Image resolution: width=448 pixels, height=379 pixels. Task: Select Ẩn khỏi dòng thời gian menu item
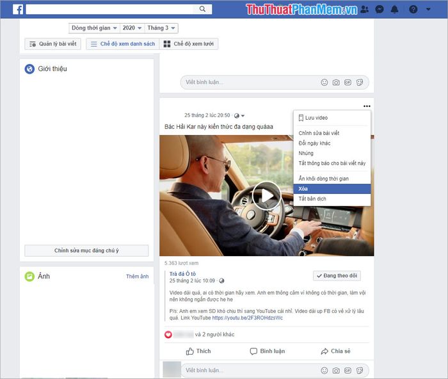332,179
